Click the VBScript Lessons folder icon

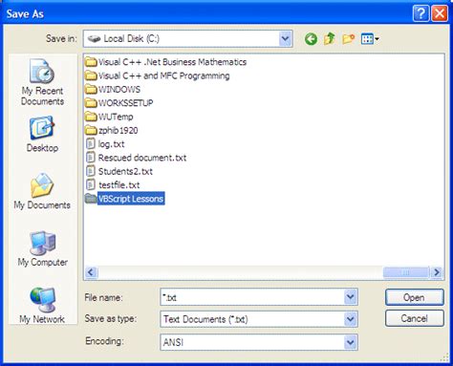pos(91,199)
